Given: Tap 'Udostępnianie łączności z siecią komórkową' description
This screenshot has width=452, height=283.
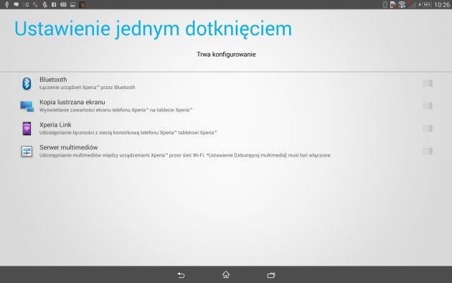Looking at the screenshot, I should pos(128,133).
